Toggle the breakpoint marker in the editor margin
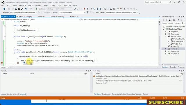The width and height of the screenshot is (186, 105). pyautogui.click(x=2, y=63)
